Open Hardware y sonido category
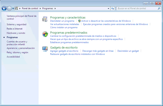Screen dimensions: 163x106 (x=16, y=33)
